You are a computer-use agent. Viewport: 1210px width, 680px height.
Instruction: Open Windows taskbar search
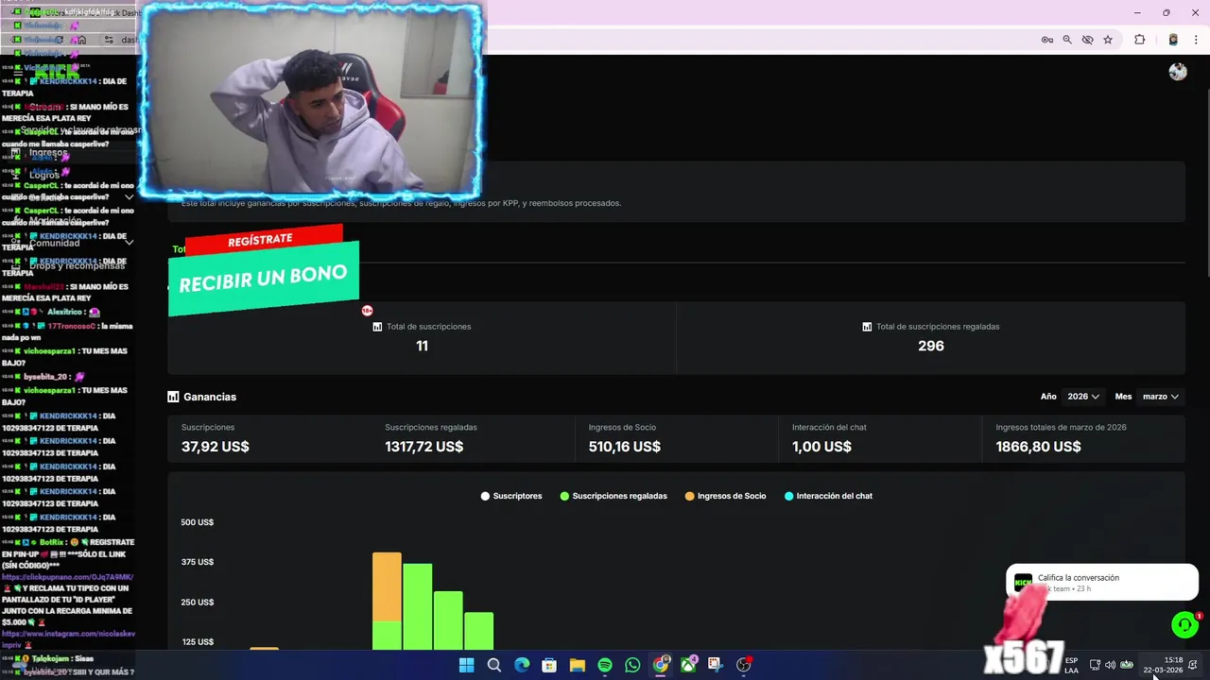pos(493,665)
